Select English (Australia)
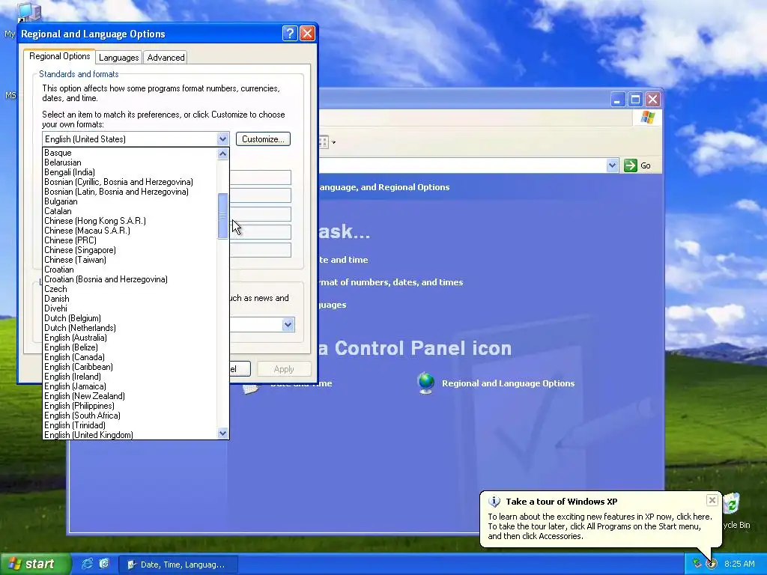767x575 pixels. (130, 338)
